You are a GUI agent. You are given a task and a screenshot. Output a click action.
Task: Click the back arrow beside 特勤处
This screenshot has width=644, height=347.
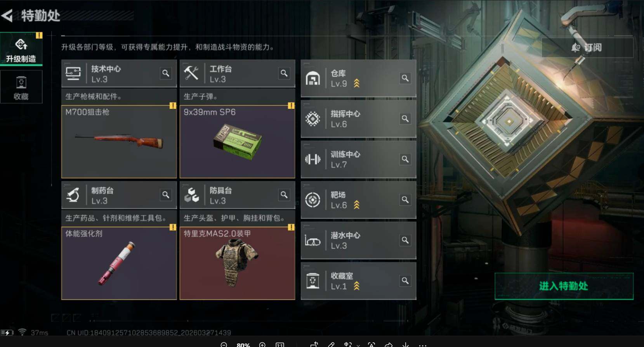[x=7, y=16]
